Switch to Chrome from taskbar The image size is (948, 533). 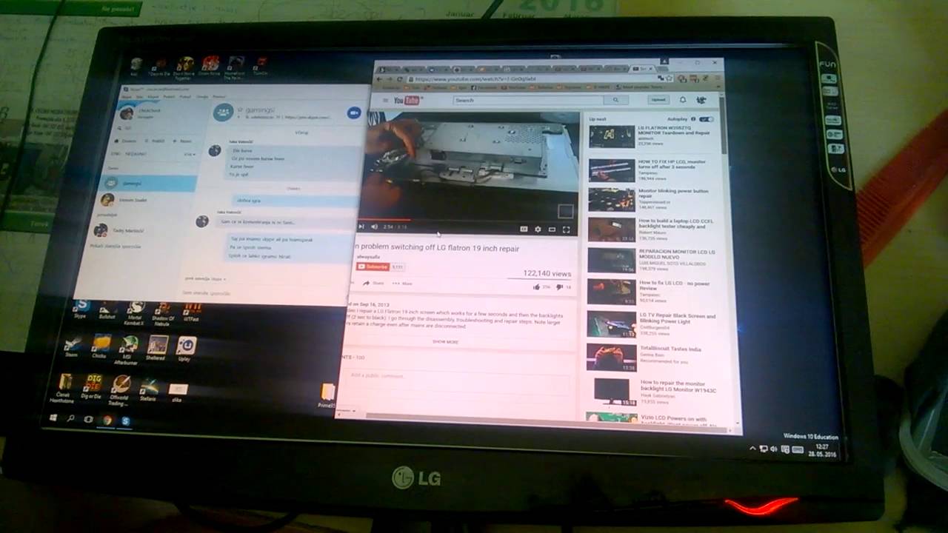(x=107, y=420)
